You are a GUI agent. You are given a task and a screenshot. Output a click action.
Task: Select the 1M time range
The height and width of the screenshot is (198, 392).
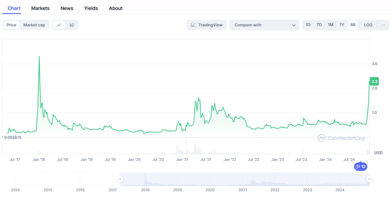coord(331,25)
